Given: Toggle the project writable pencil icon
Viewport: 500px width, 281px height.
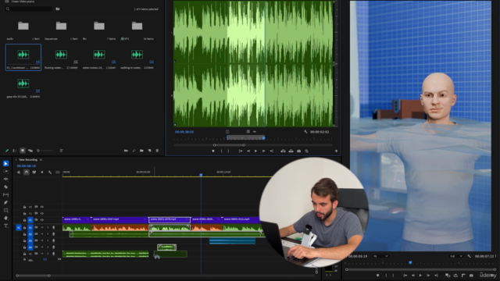Looking at the screenshot, I should pyautogui.click(x=7, y=151).
